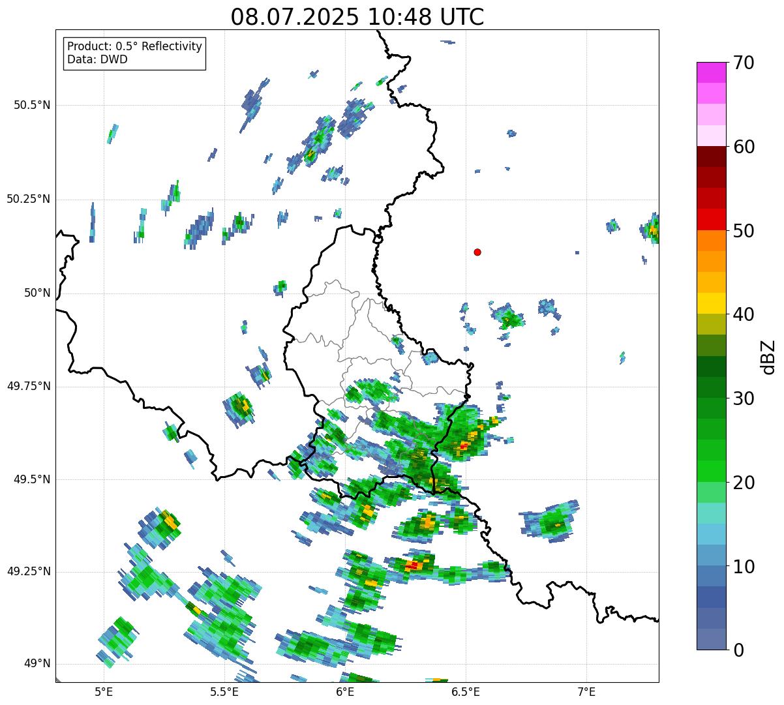Click the Data: DWD label
The width and height of the screenshot is (784, 705).
tap(97, 59)
